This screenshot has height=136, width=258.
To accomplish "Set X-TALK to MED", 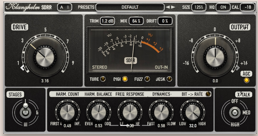I will (x=246, y=112).
